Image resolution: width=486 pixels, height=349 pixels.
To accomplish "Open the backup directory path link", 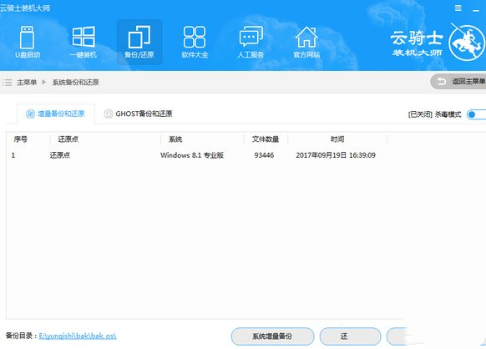I will tap(78, 336).
